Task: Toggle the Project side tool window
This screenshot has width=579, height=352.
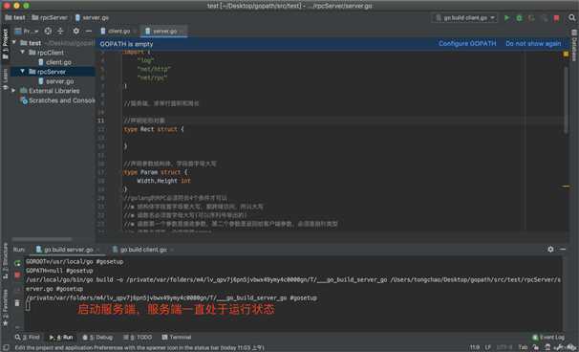Action: (5, 44)
